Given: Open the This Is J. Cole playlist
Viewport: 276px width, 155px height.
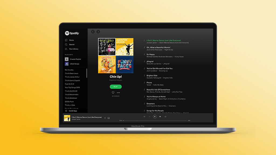Looking at the screenshot, I should click(70, 105).
